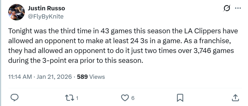This screenshot has width=248, height=106.
Task: Share the post via upload-arrow icon
Action: (x=235, y=98)
